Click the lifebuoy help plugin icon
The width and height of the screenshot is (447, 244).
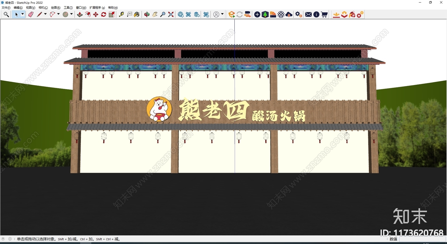tap(352, 15)
